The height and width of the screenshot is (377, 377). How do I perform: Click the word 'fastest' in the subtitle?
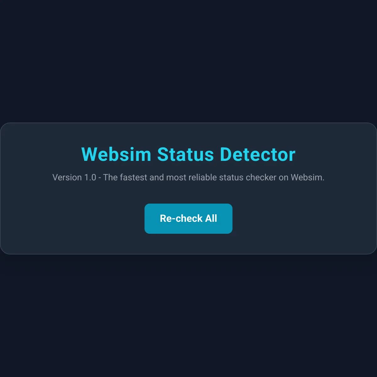pyautogui.click(x=134, y=178)
